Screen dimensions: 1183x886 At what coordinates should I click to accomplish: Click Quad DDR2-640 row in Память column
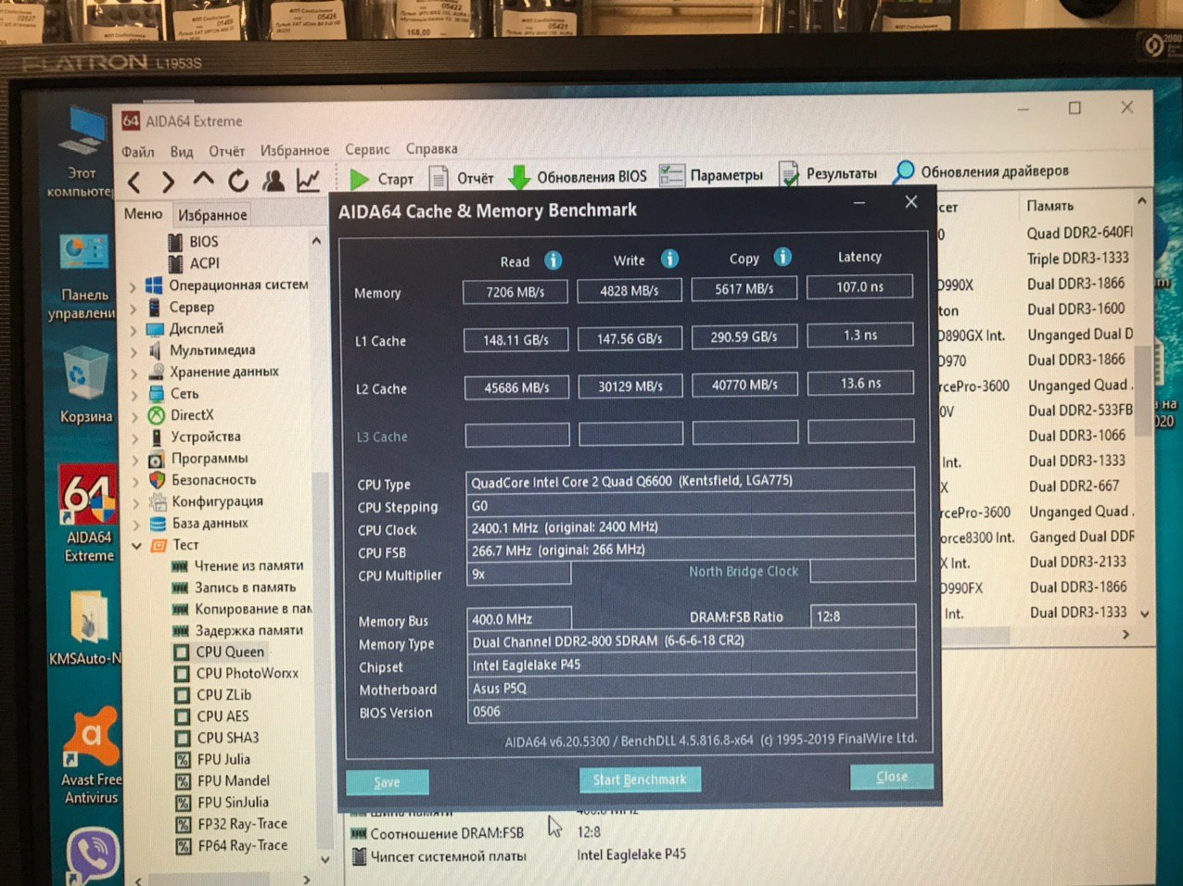[1078, 233]
